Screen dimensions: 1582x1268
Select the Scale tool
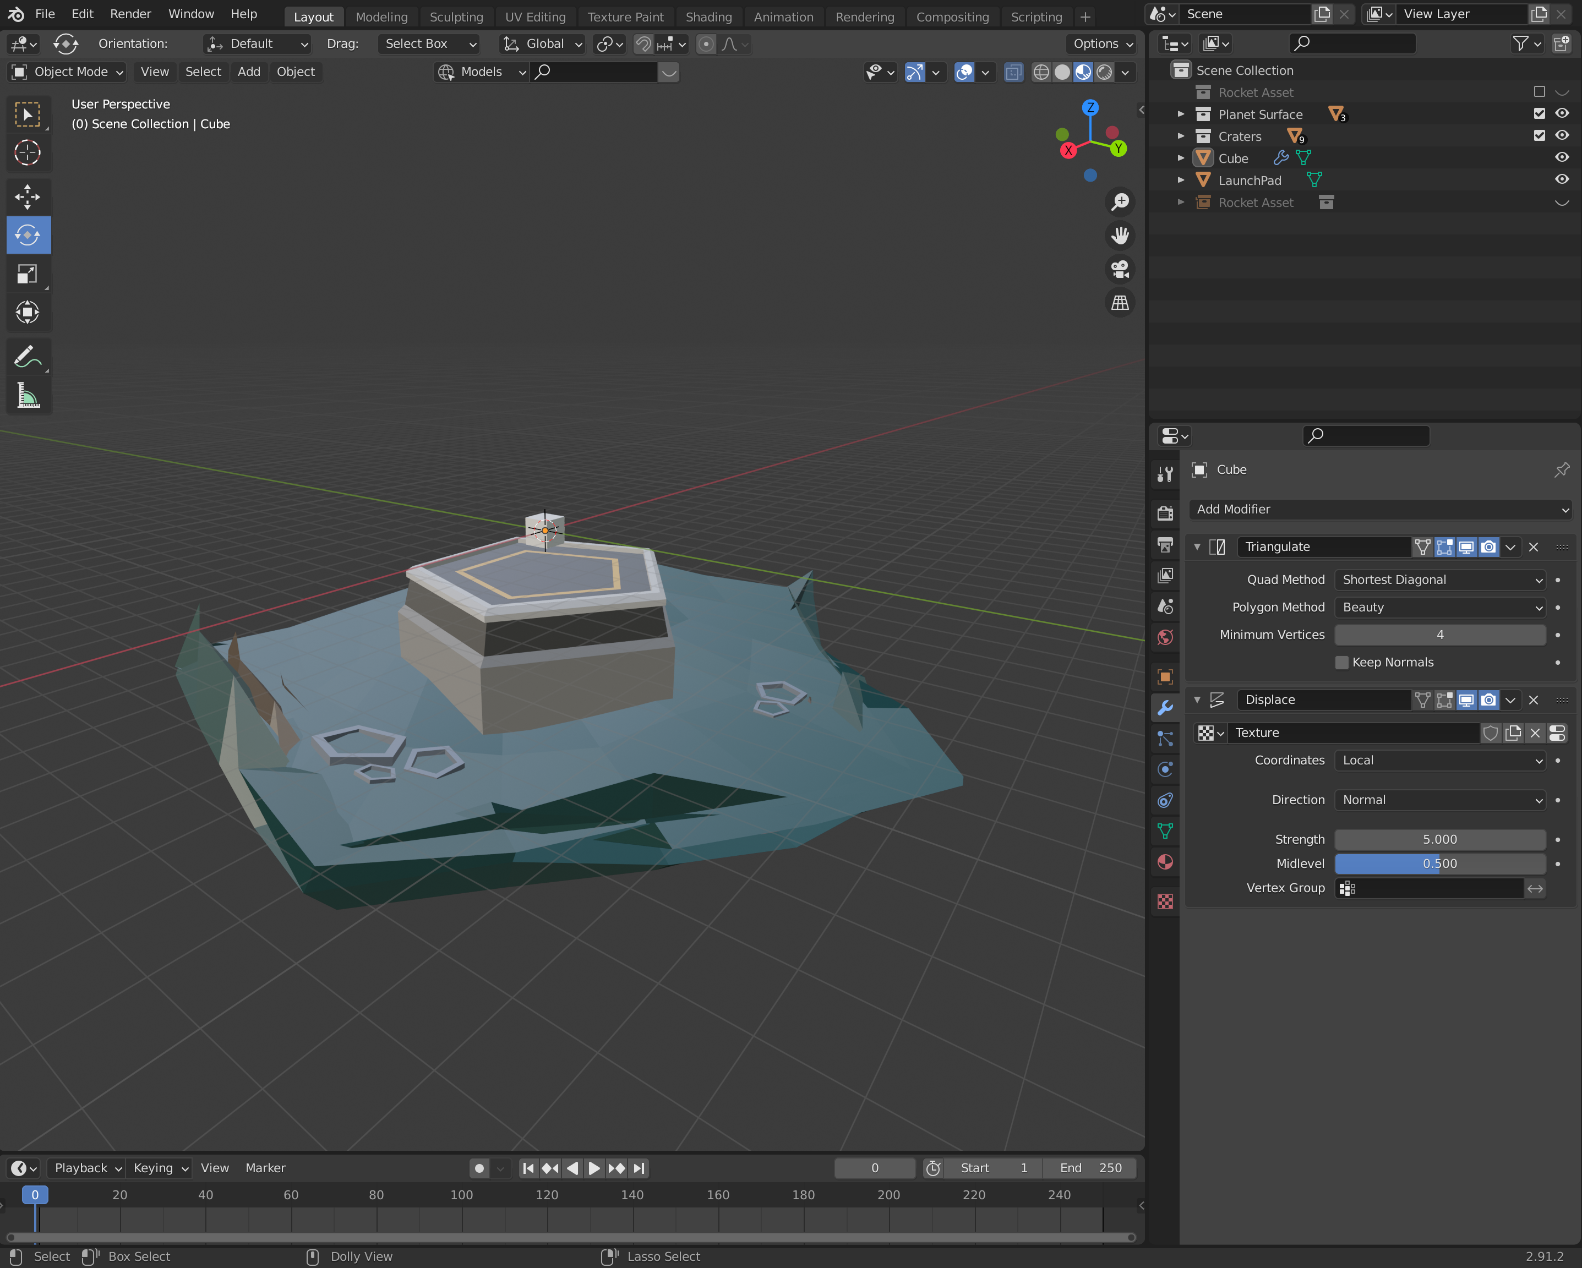pos(27,274)
